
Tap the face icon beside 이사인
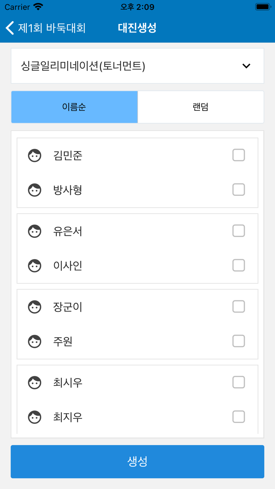(35, 266)
